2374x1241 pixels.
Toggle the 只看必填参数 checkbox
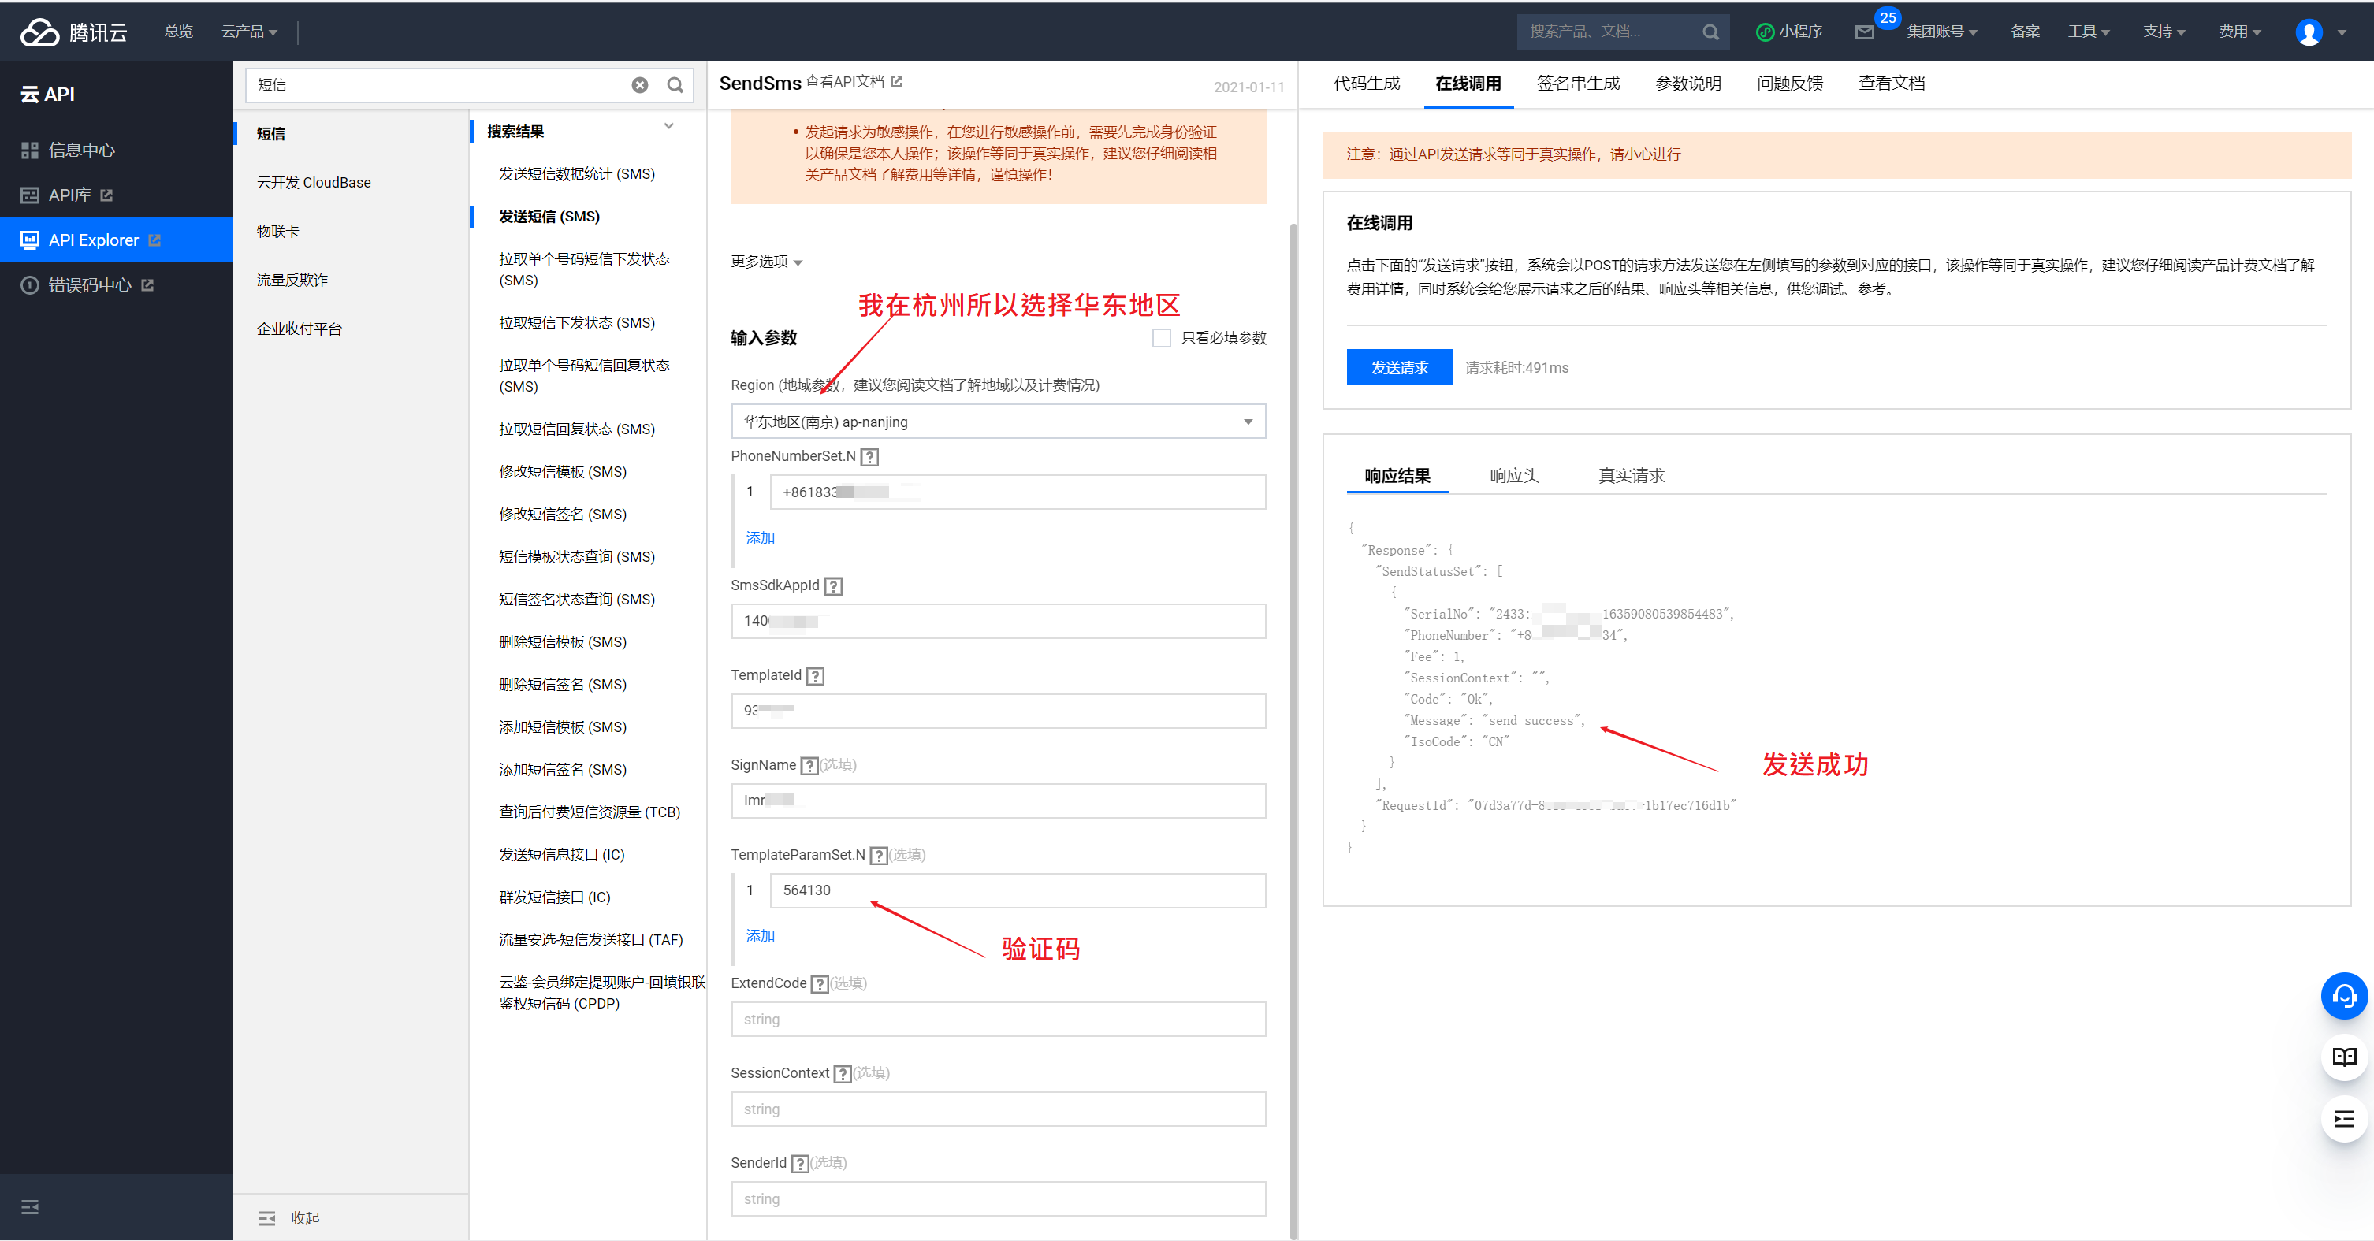pos(1161,338)
